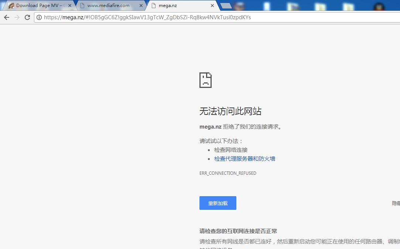Image resolution: width=400 pixels, height=249 pixels.
Task: Close the Download Page MV tab
Action: click(70, 6)
